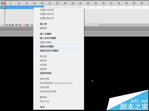The height and width of the screenshot is (111, 149).
Task: Select 复制帧 menu entry
Action: click(x=59, y=61)
